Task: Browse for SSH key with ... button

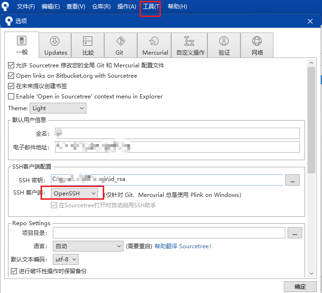Action: 292,180
